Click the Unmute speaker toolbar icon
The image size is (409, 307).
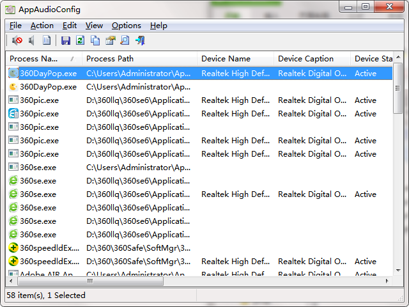pyautogui.click(x=31, y=41)
